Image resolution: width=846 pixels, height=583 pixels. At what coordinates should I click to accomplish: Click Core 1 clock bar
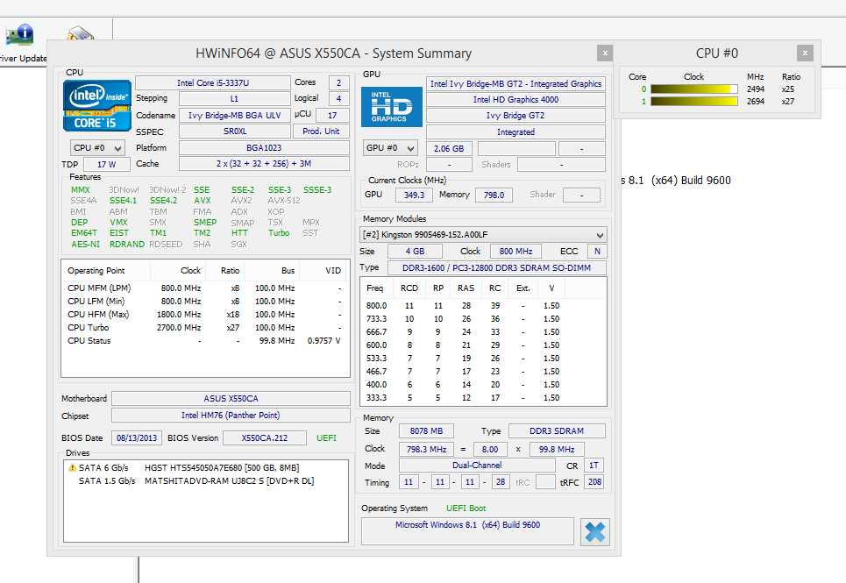click(x=693, y=102)
